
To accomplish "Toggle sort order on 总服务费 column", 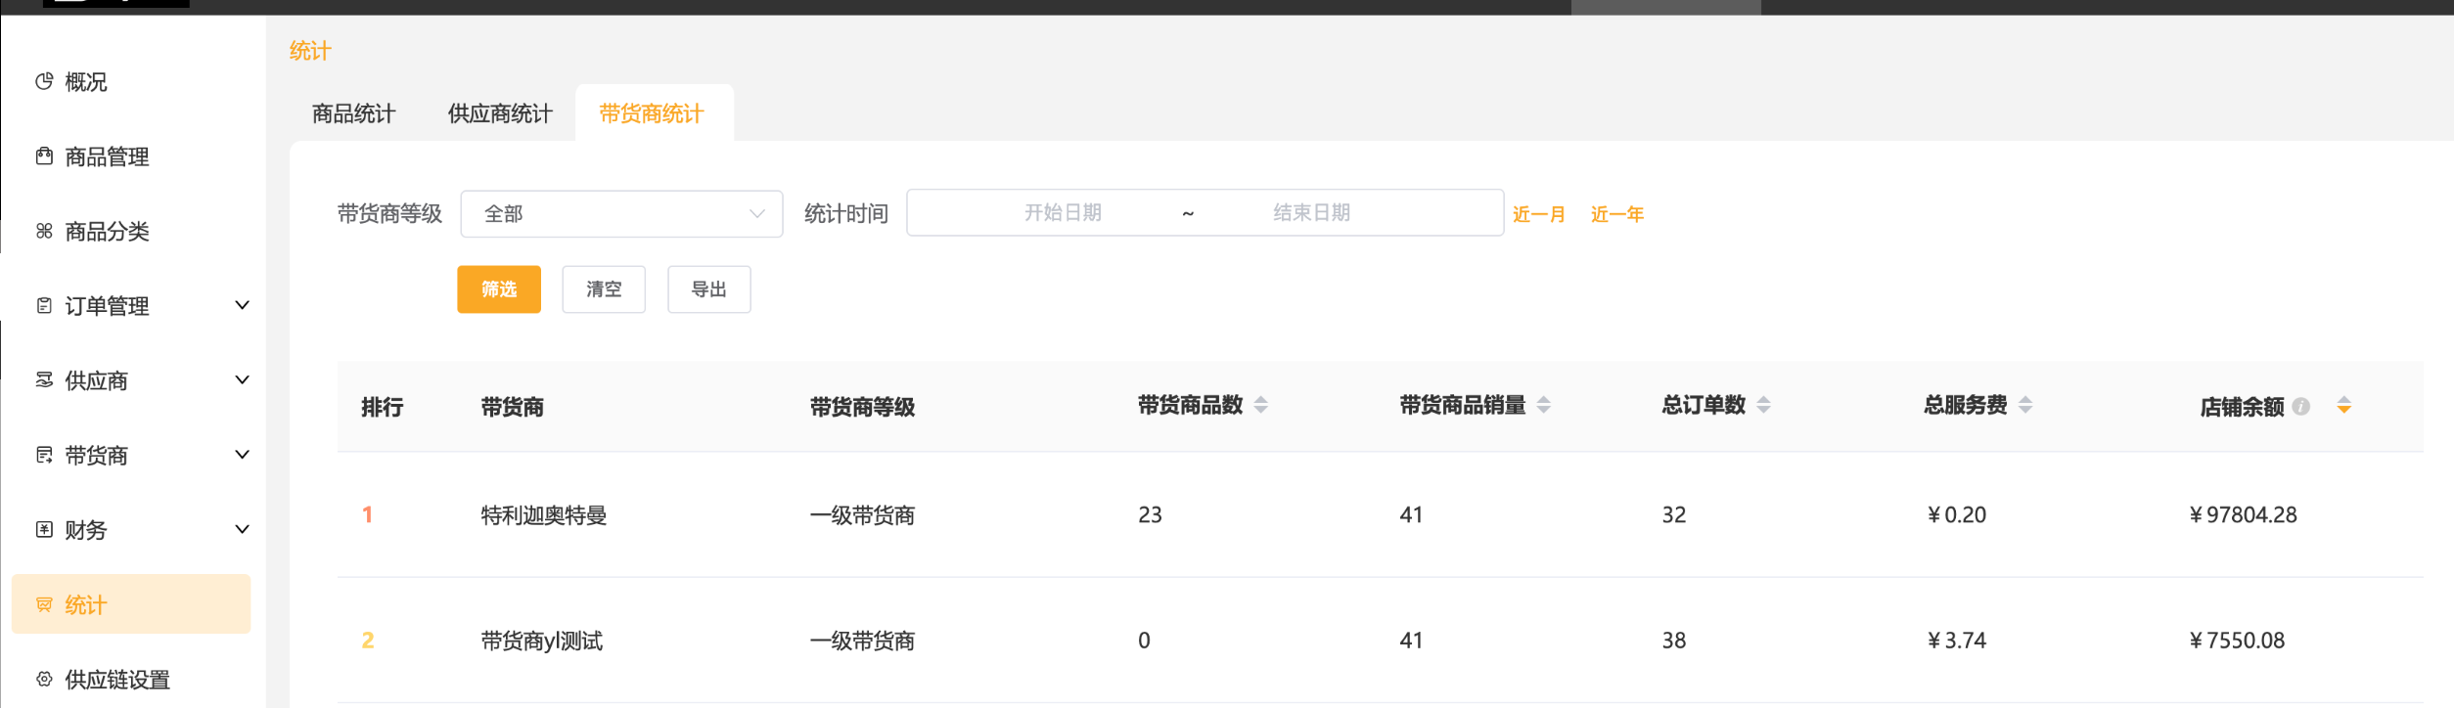I will coord(2025,405).
